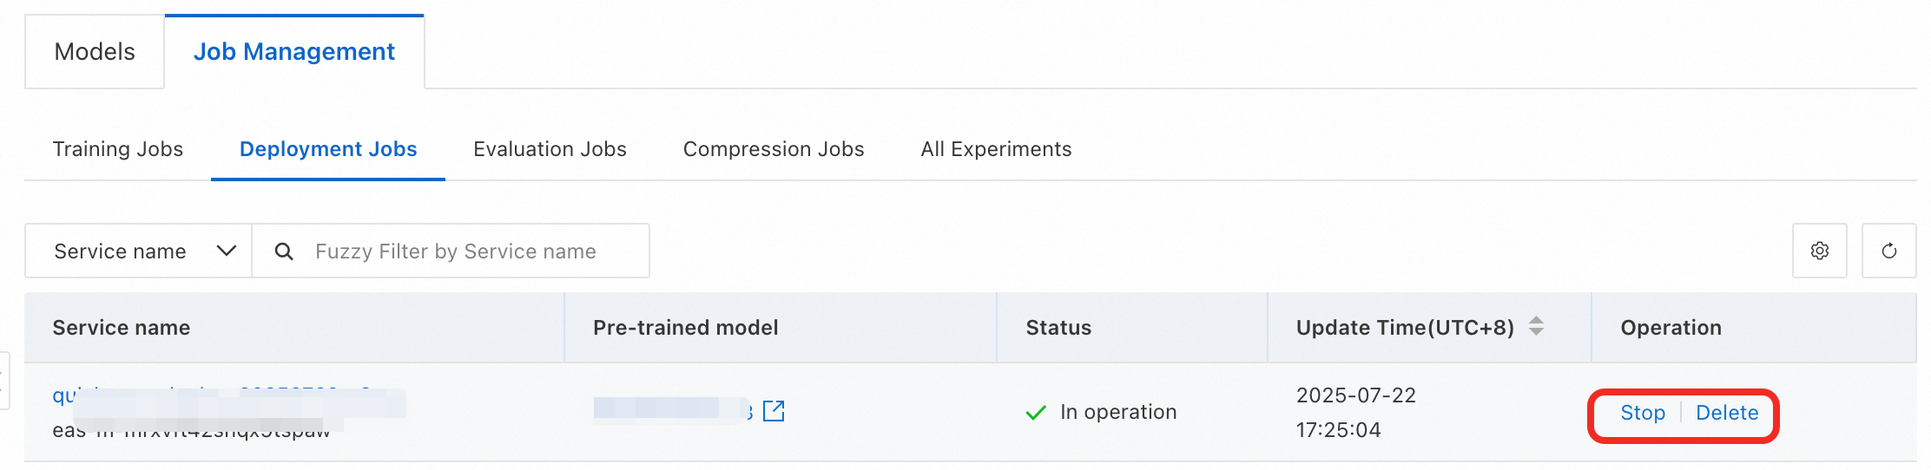The width and height of the screenshot is (1931, 470).
Task: Click the magnifier search icon
Action: coord(284,251)
